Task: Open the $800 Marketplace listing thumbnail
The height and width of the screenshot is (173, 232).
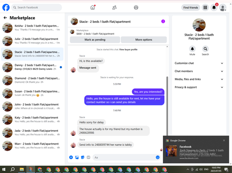Action: coord(72,32)
